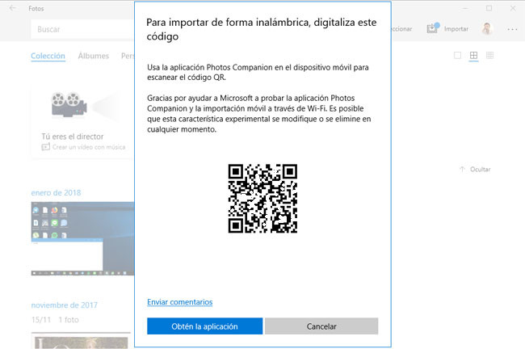Click into the Buscar search field
The height and width of the screenshot is (349, 525).
point(81,29)
